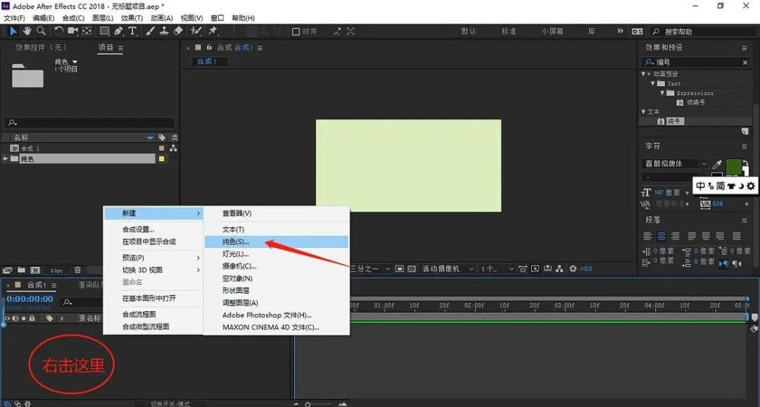Screen dimensions: 760x407
Task: Click the timeline zoom slider handle
Action: (308, 404)
